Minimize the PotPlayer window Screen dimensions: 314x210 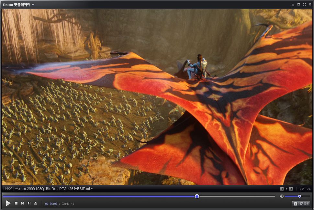[x=293, y=5]
